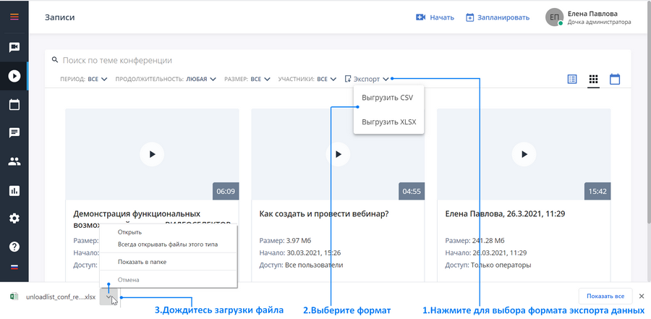
Task: Click the ЕП user avatar
Action: (554, 17)
